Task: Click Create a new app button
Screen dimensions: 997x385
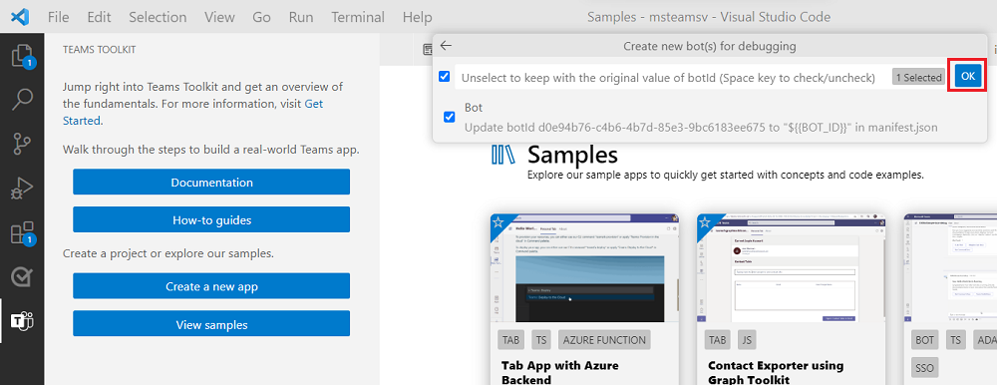Action: (211, 286)
